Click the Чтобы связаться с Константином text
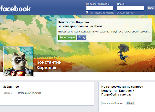This screenshot has width=155, height=112. coord(104,32)
